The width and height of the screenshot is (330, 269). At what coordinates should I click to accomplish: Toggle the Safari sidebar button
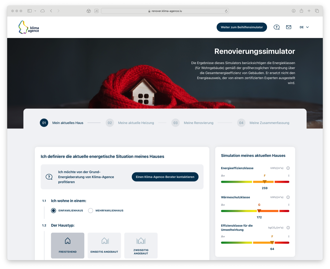[x=29, y=11]
